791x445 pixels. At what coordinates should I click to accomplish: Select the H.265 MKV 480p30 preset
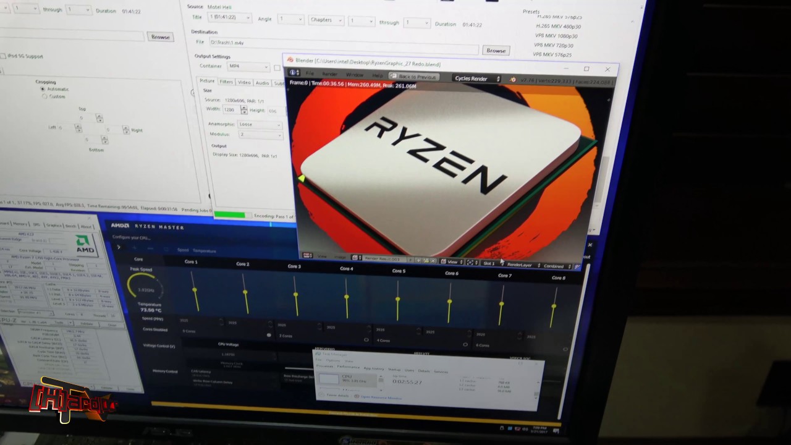click(x=559, y=27)
